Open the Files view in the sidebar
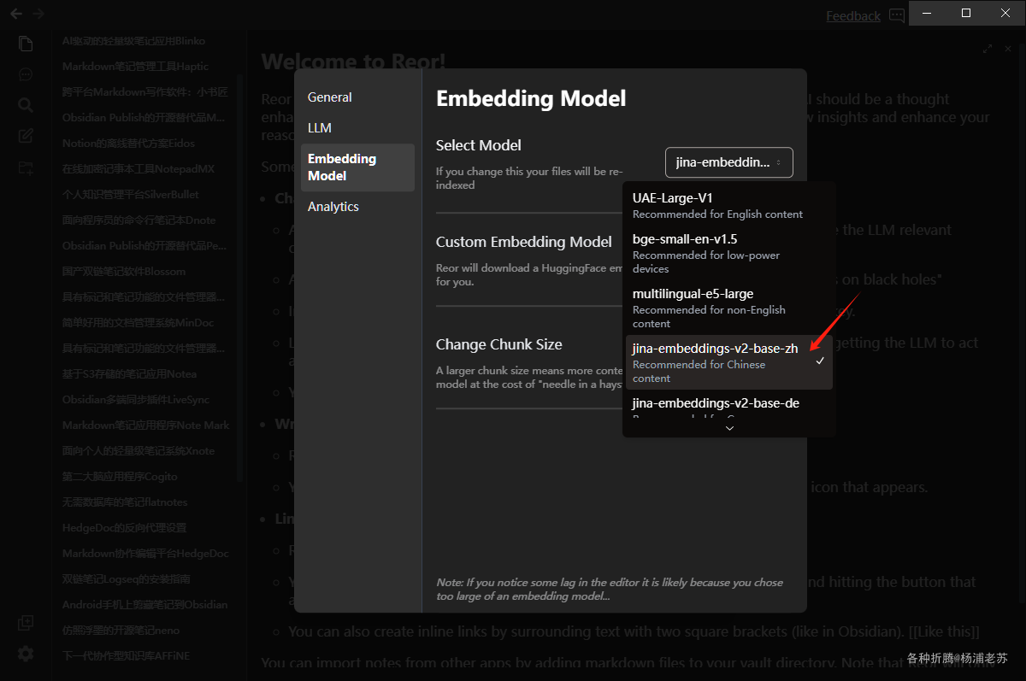The height and width of the screenshot is (681, 1026). tap(26, 44)
